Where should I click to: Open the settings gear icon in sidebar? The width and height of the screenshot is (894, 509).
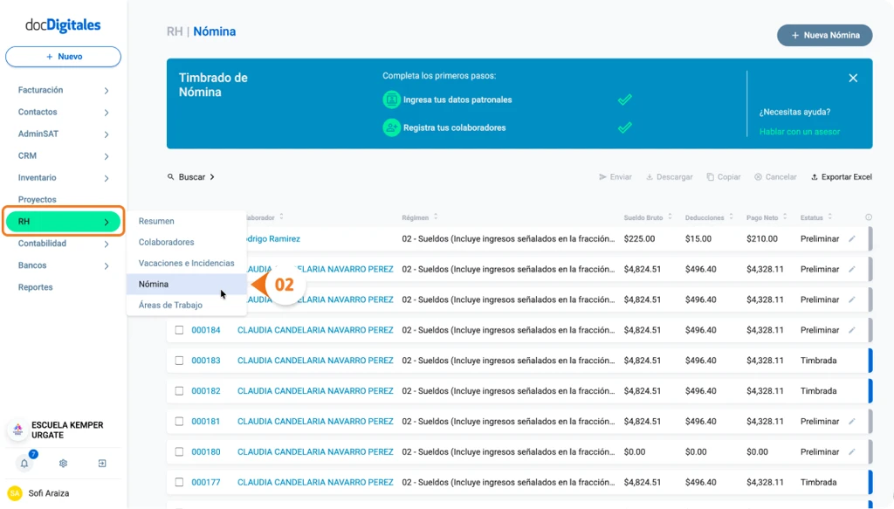point(63,464)
